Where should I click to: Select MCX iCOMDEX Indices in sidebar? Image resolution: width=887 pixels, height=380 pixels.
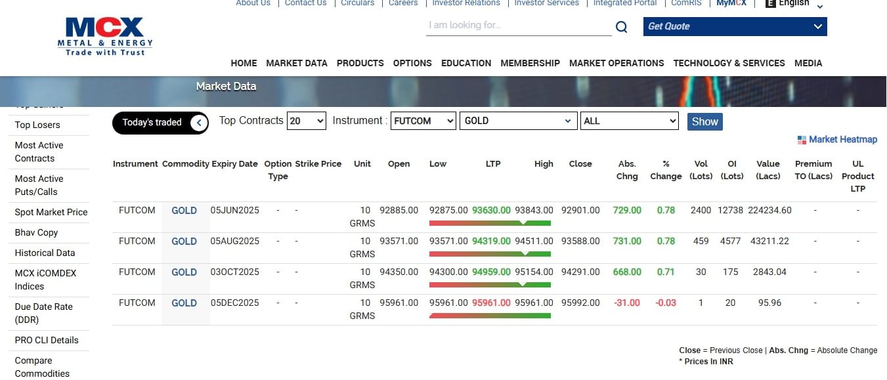45,280
